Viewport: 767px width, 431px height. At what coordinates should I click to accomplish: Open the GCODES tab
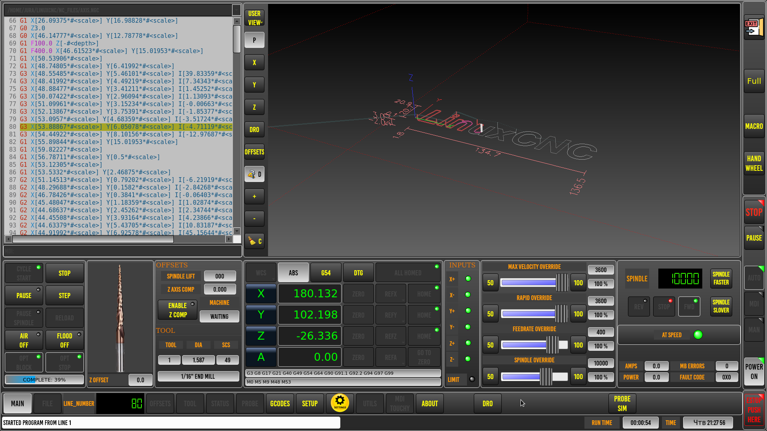280,403
